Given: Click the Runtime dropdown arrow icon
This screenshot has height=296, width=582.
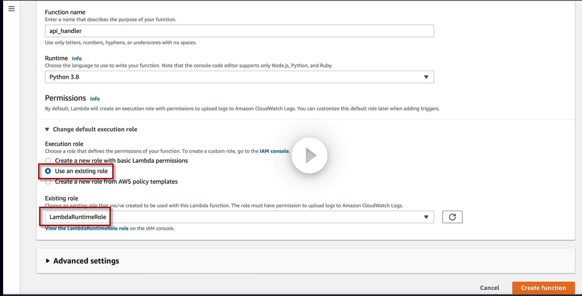Looking at the screenshot, I should point(426,77).
